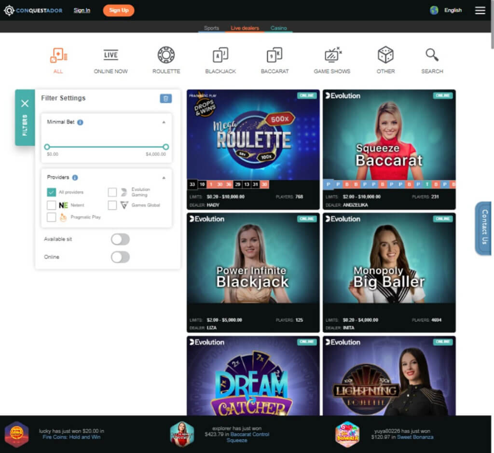Viewport: 494px width, 453px height.
Task: Click the Sign Up button
Action: point(119,11)
